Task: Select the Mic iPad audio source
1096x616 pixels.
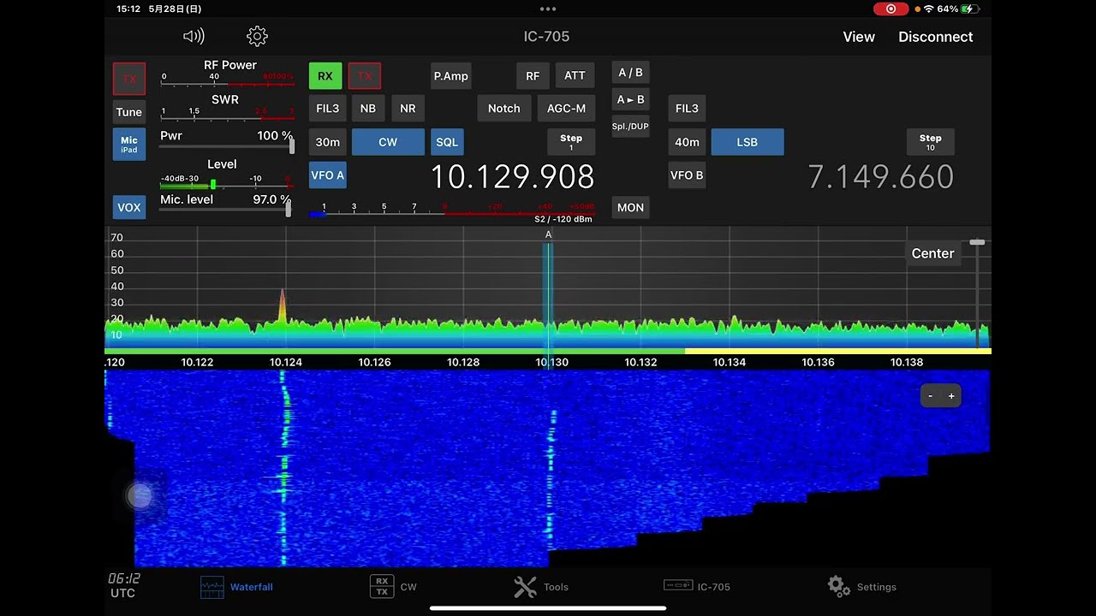Action: pyautogui.click(x=129, y=145)
